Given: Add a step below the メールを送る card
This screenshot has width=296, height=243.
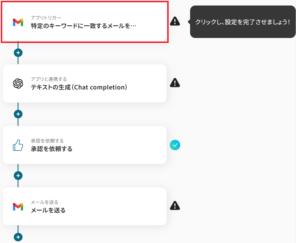Looking at the screenshot, I should tap(18, 237).
